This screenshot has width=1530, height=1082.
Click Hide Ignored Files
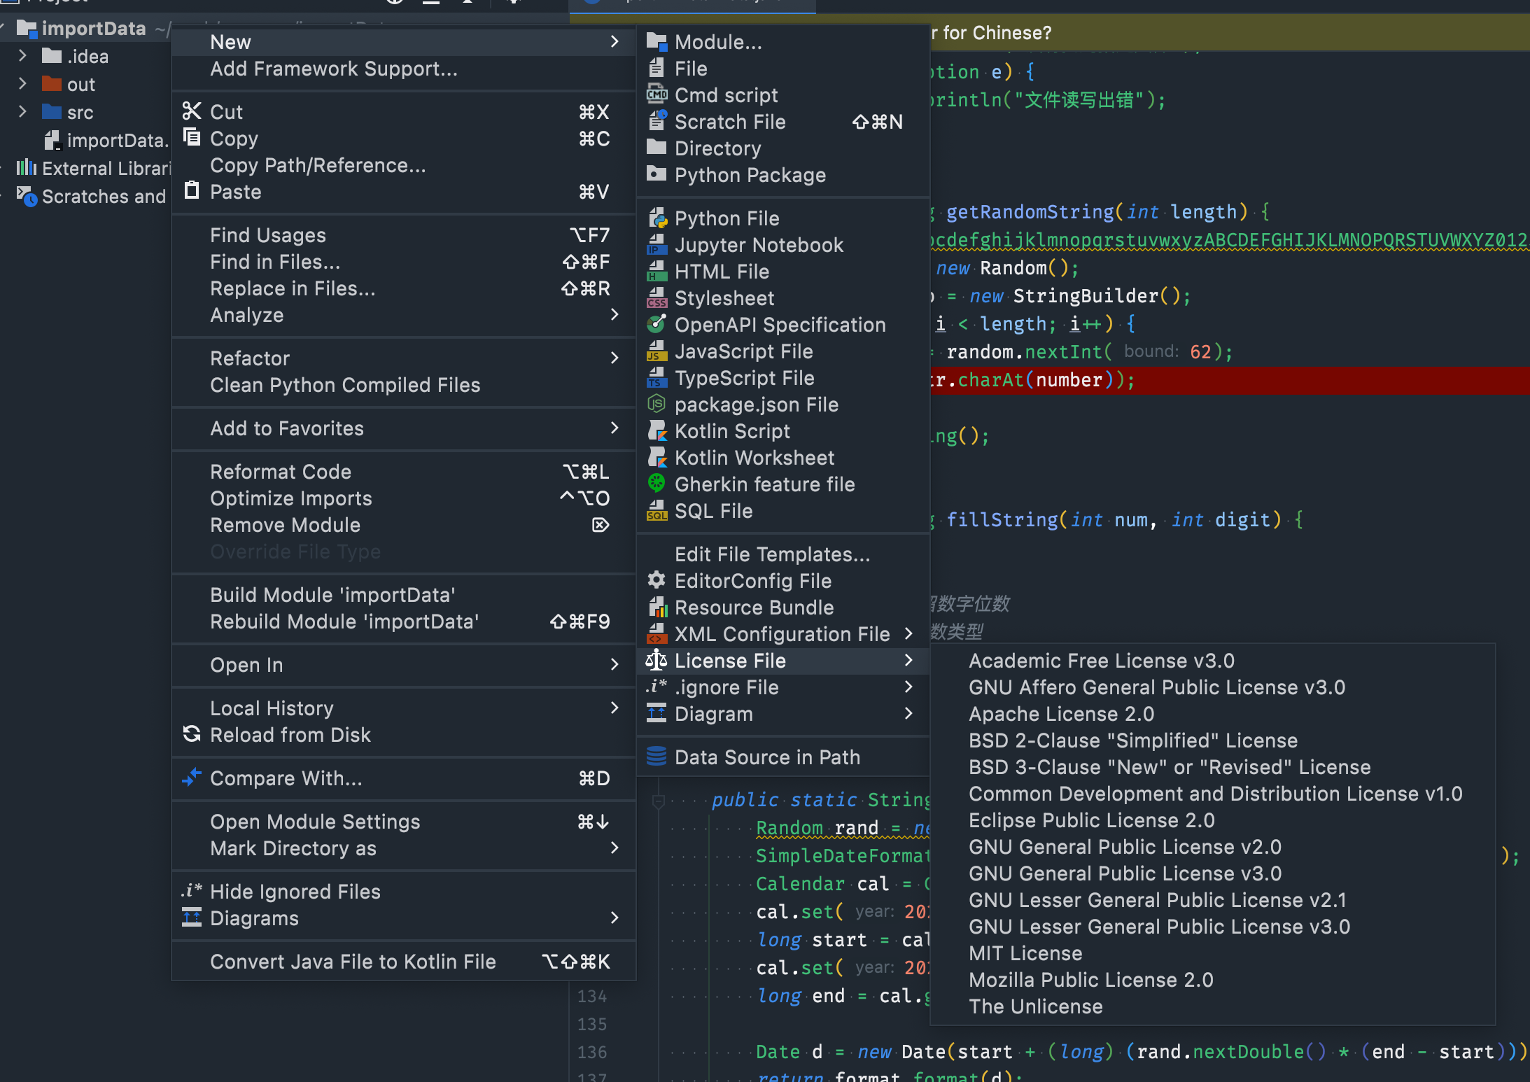295,892
